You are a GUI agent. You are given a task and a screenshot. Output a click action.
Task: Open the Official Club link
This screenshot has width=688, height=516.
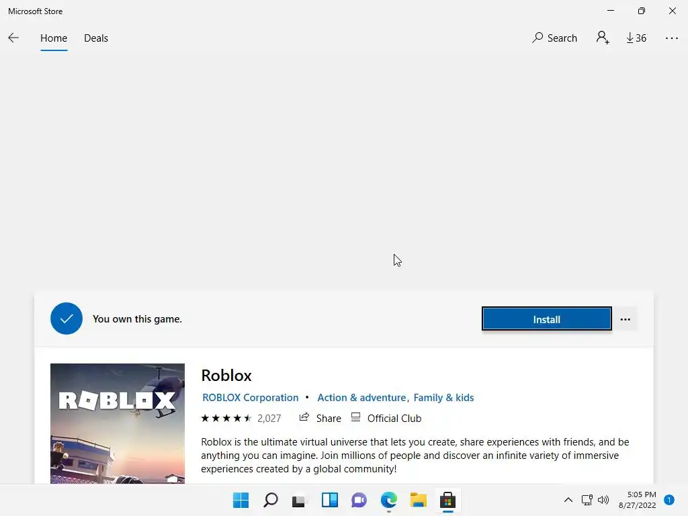tap(394, 418)
